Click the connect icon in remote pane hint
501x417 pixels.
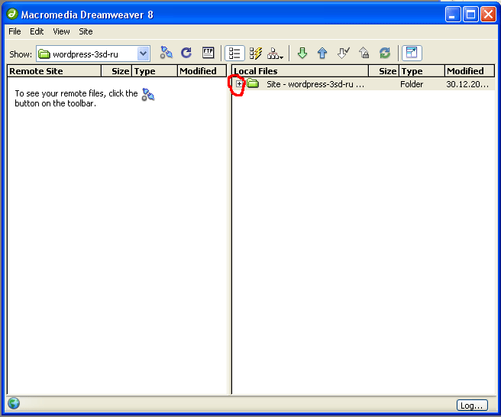coord(148,94)
